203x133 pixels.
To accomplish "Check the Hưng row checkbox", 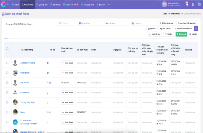I will [7, 112].
